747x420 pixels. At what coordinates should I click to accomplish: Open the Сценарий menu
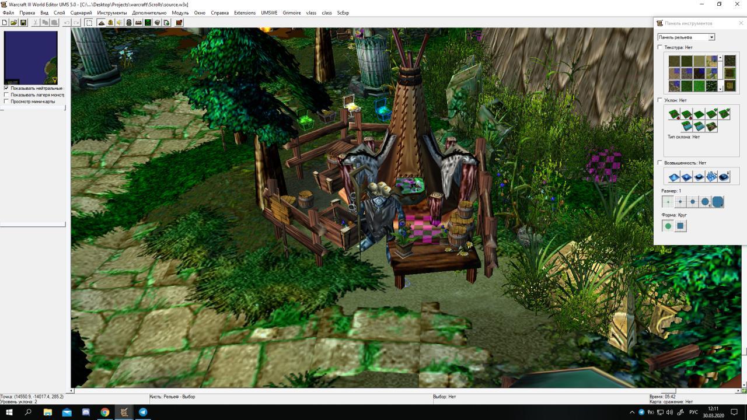point(81,13)
